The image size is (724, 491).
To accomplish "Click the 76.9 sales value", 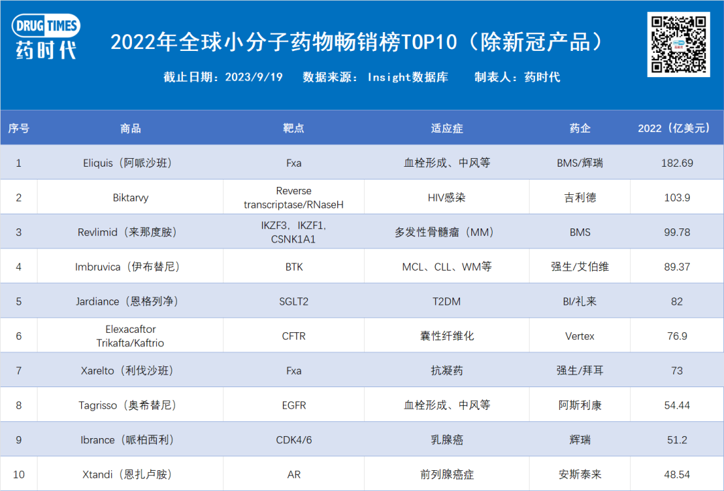I will point(677,336).
